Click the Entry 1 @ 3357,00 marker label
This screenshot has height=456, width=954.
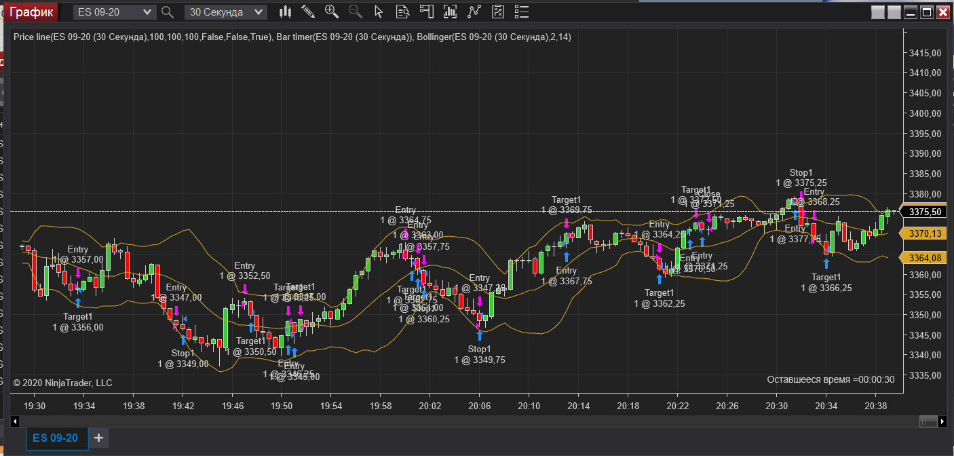pyautogui.click(x=78, y=254)
